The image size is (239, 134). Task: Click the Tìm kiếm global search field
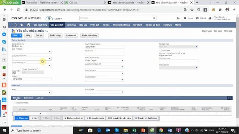[x=116, y=18]
